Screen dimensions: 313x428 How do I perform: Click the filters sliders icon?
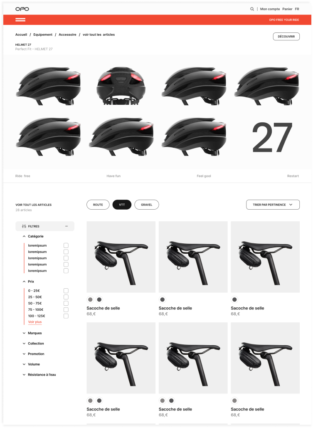click(x=24, y=226)
